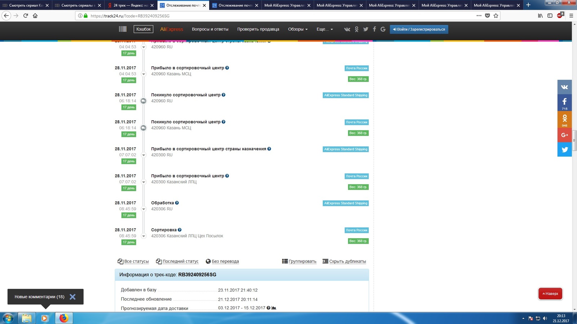Screen dimensions: 577x324
Task: Open page actions three-dots menu
Action: pos(479,15)
